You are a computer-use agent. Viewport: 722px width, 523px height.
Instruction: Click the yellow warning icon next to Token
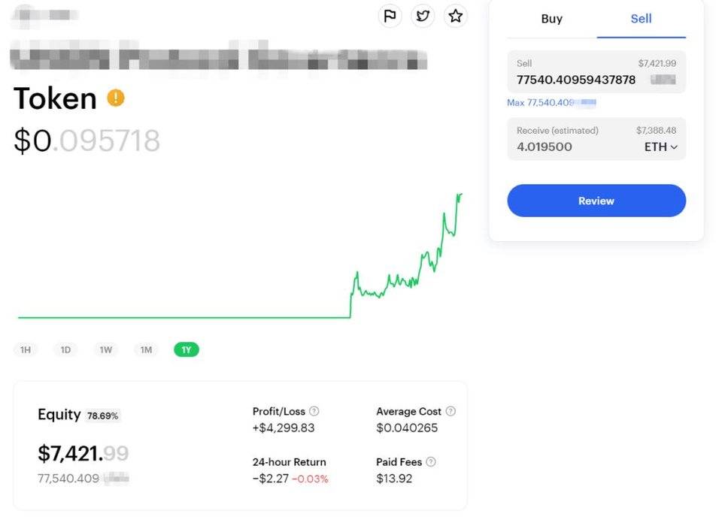[114, 97]
